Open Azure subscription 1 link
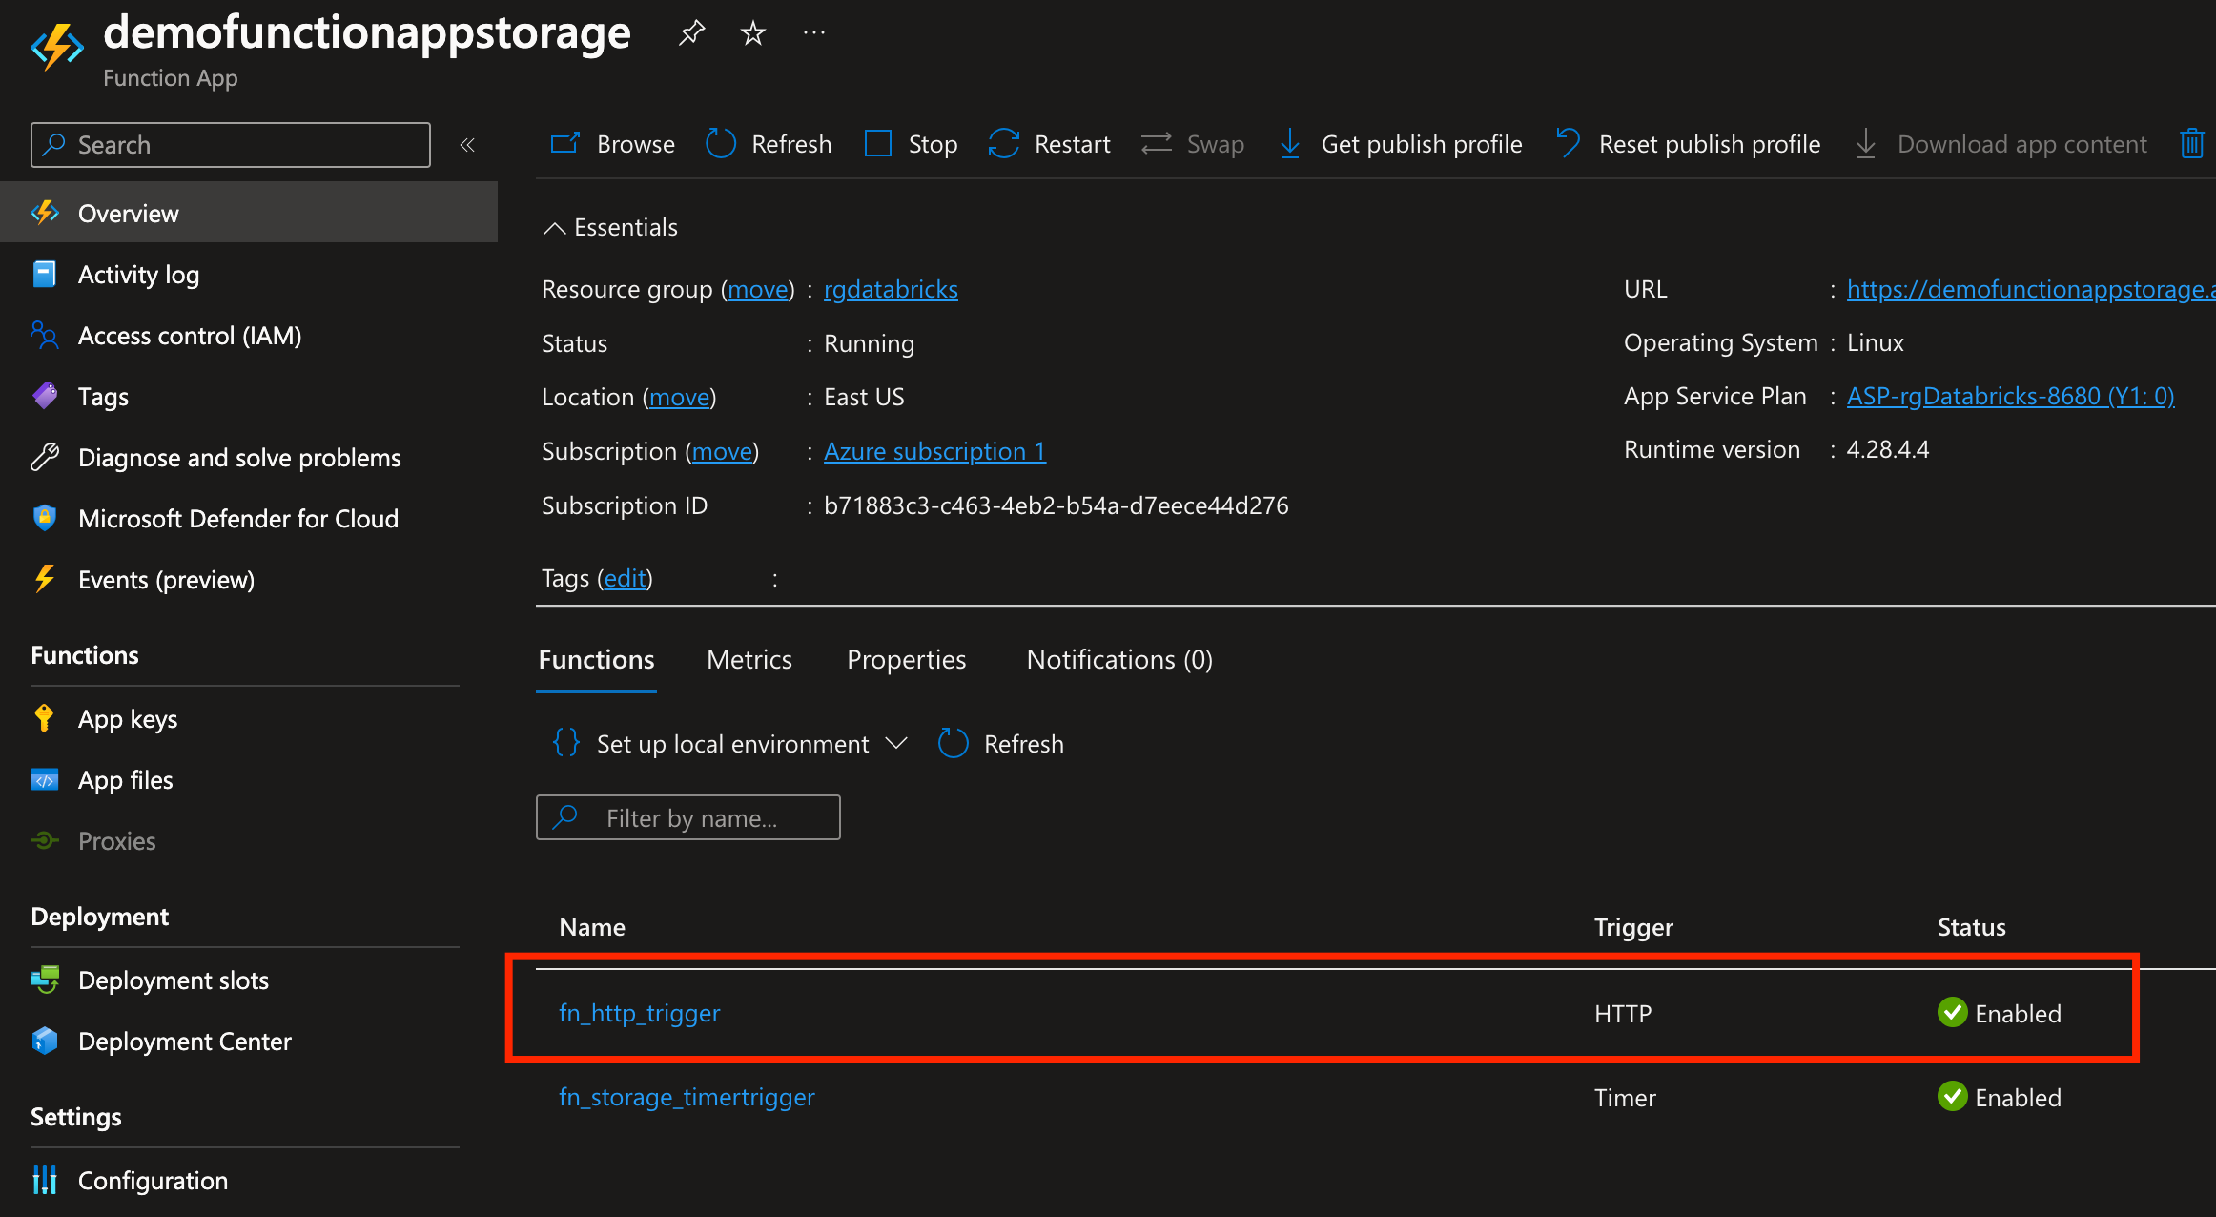The image size is (2216, 1217). point(934,451)
